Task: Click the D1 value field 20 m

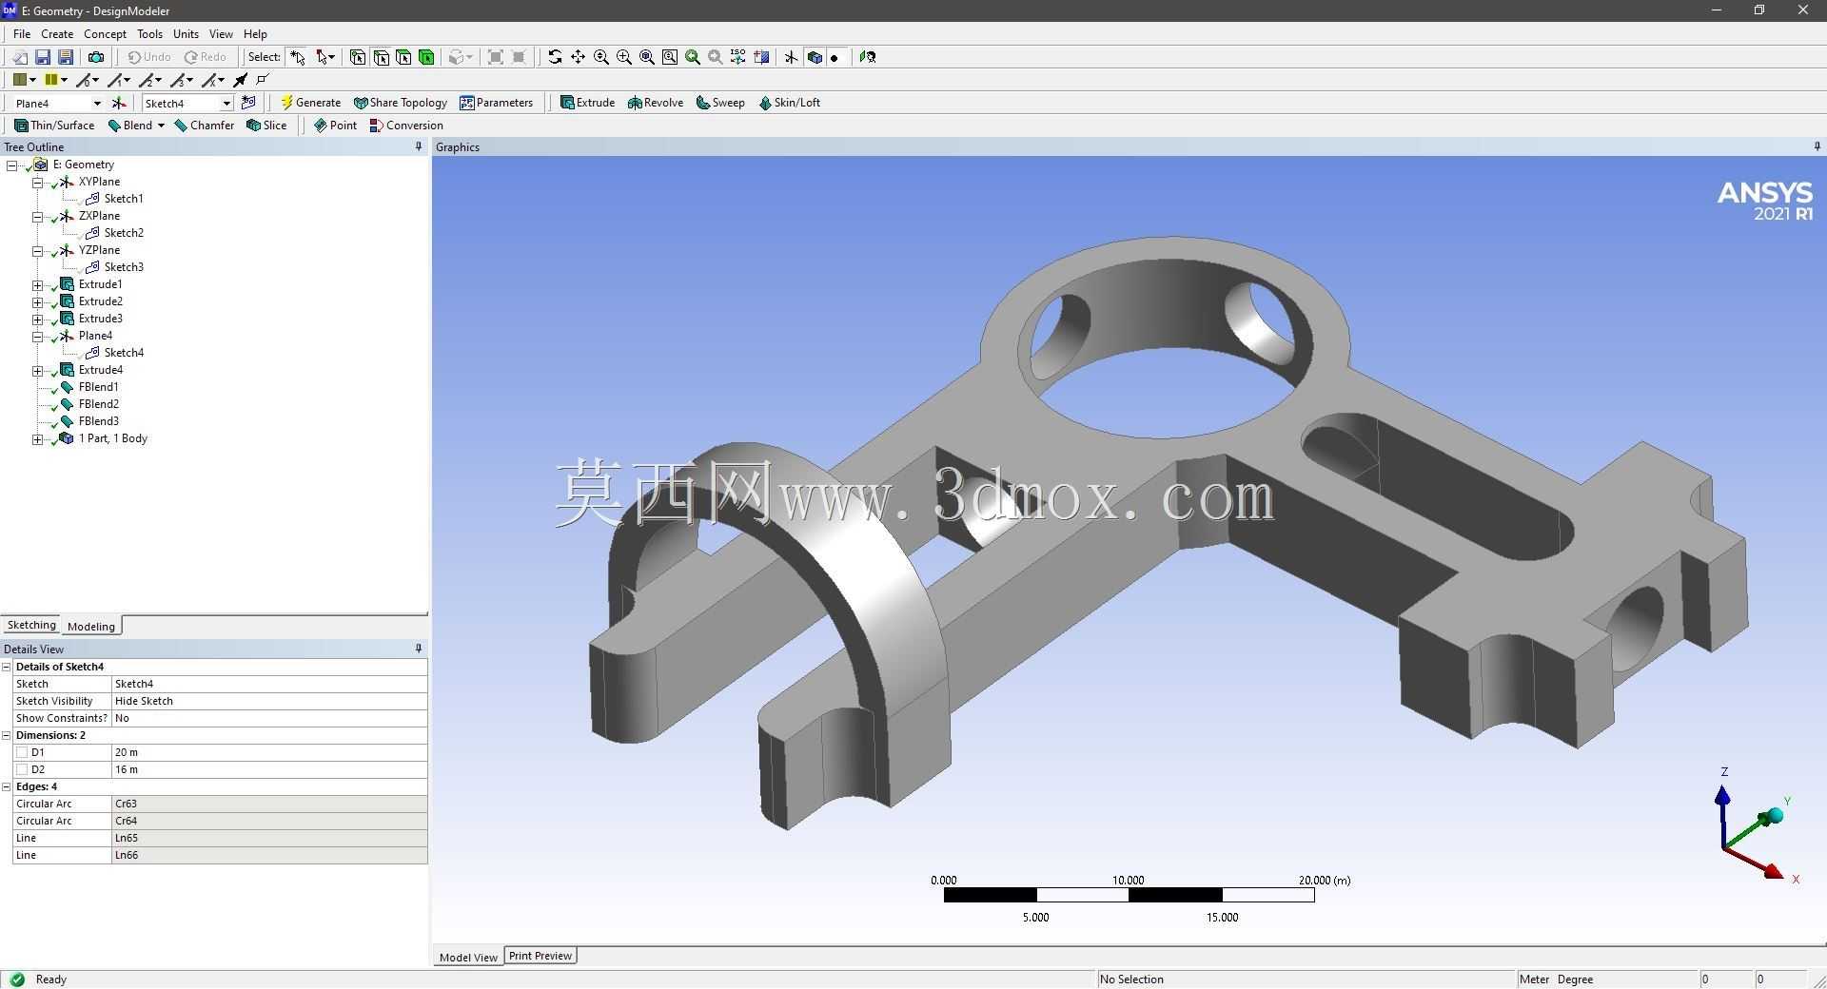Action: coord(269,752)
